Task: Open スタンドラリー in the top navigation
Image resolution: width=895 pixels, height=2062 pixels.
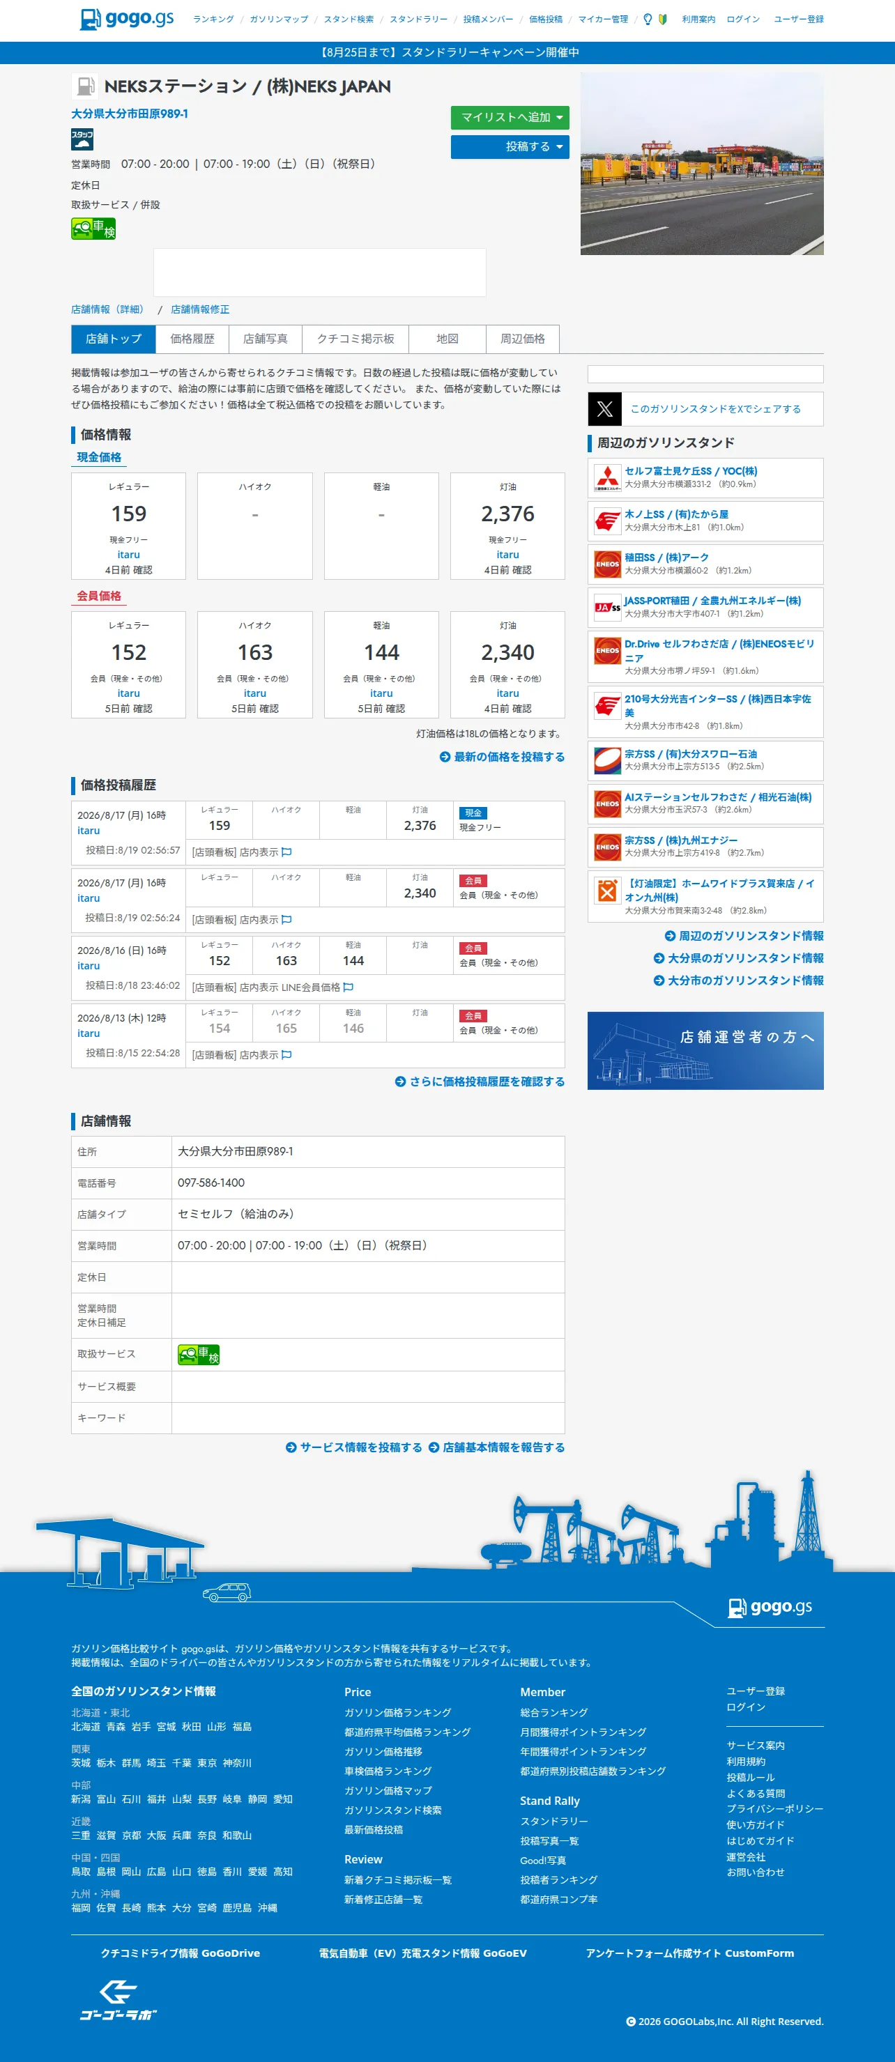Action: 419,20
